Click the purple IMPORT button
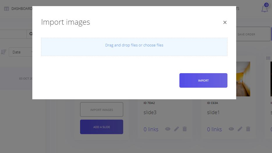Image resolution: width=272 pixels, height=153 pixels. (203, 80)
